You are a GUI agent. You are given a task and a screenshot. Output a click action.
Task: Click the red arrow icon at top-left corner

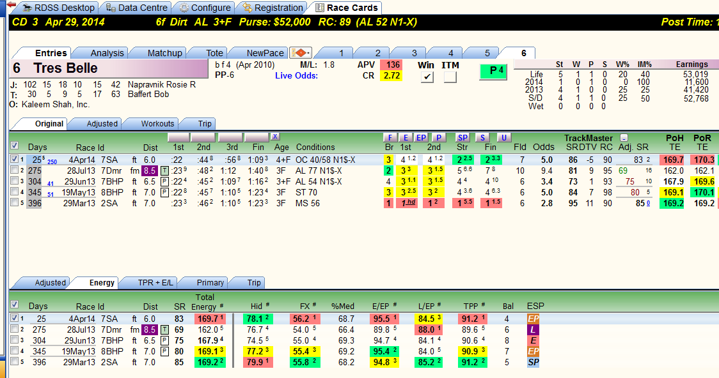point(11,6)
